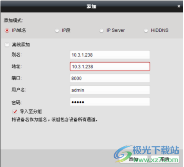Click the 添加 title bar text

pyautogui.click(x=92, y=7)
